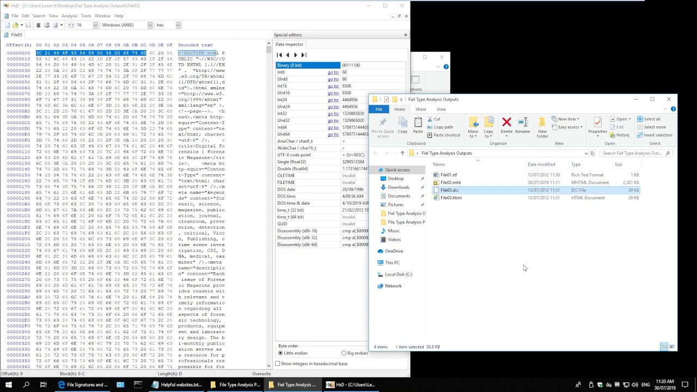Go to first byte in Data inspector

(x=279, y=55)
